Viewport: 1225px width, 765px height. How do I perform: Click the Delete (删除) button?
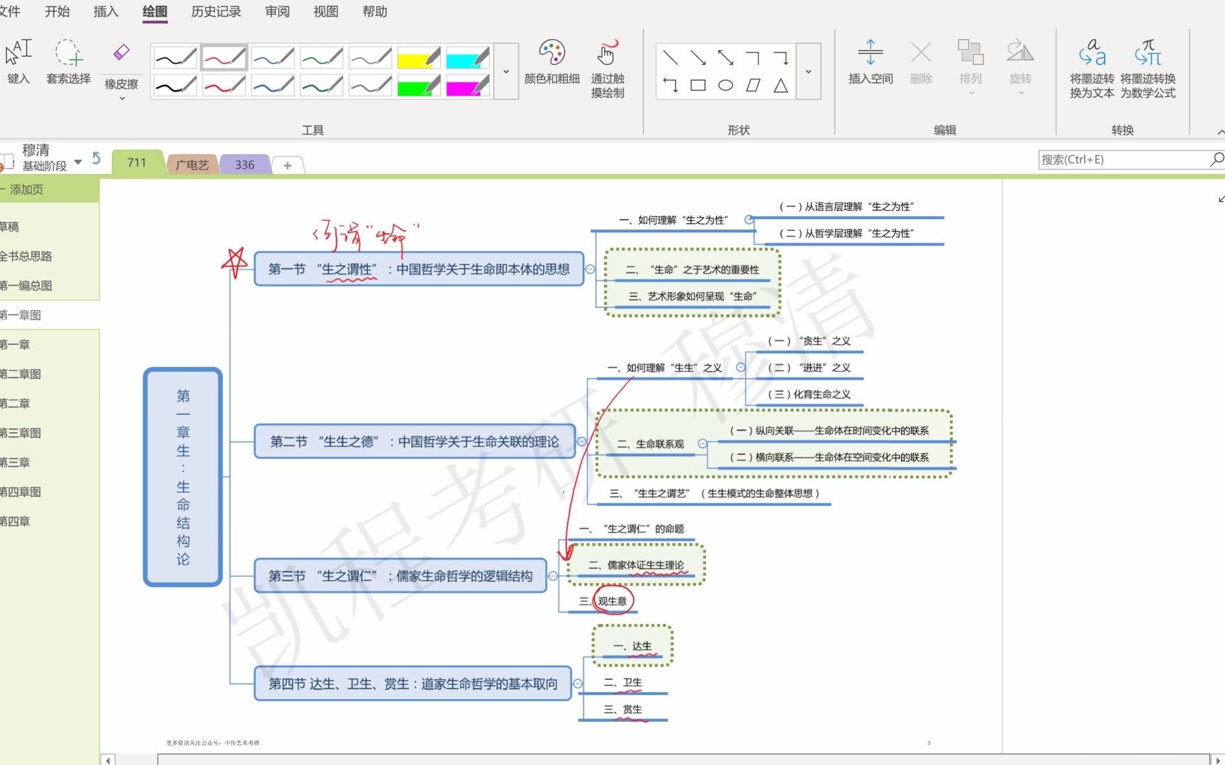click(x=921, y=62)
